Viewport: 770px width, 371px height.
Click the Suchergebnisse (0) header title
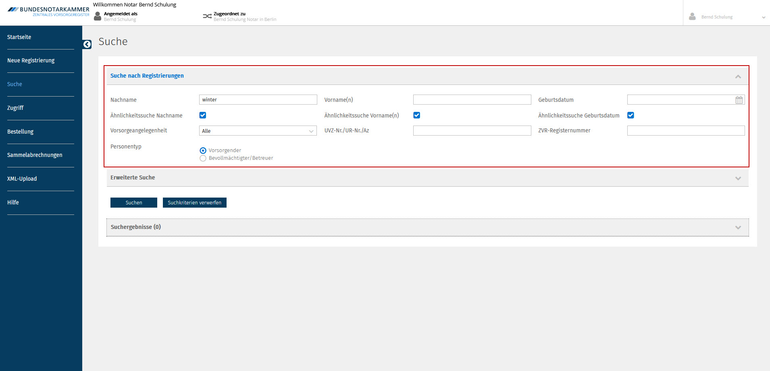(x=136, y=227)
